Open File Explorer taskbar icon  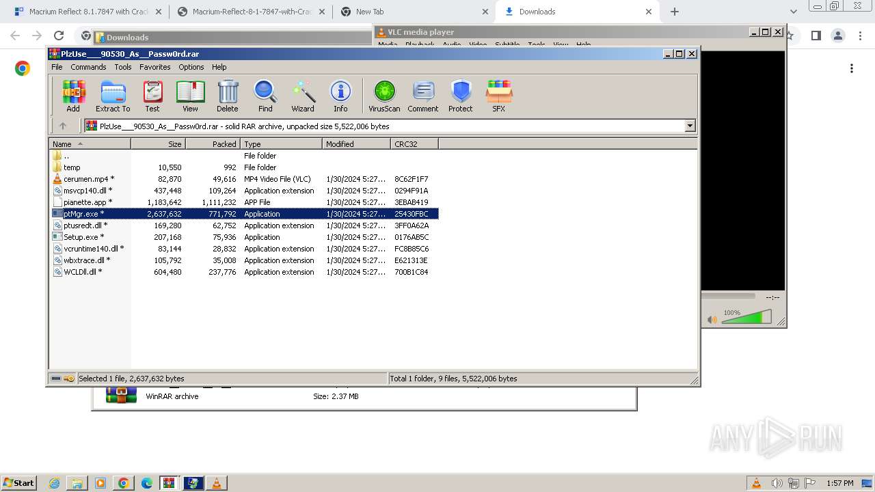(x=77, y=483)
